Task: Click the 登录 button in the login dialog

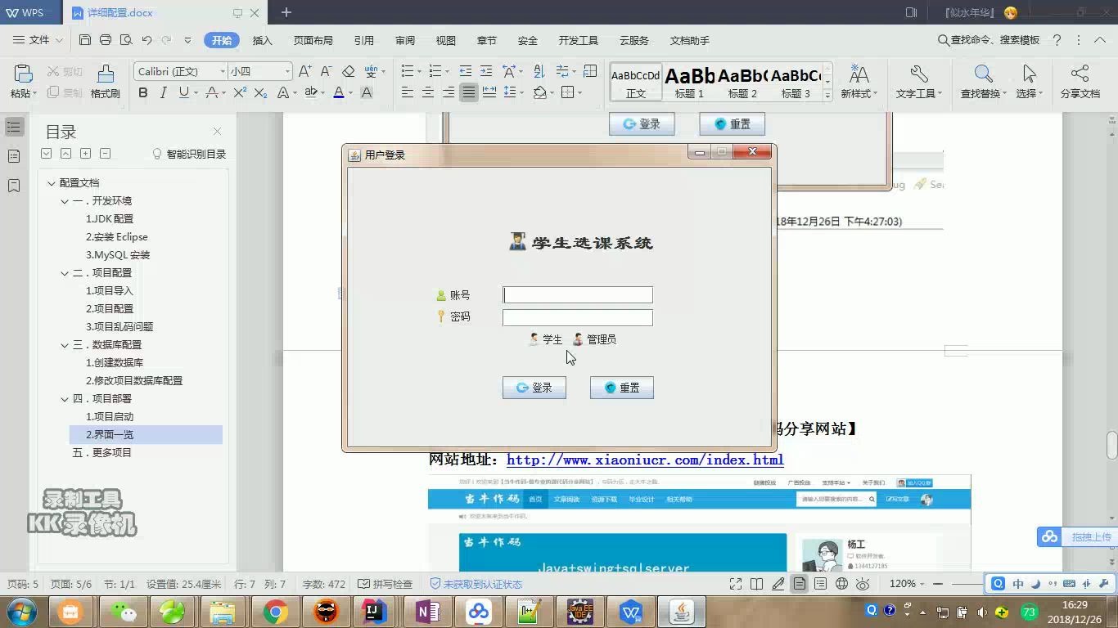Action: pos(534,387)
